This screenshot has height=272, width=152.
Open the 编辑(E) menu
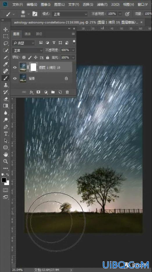pyautogui.click(x=32, y=4)
